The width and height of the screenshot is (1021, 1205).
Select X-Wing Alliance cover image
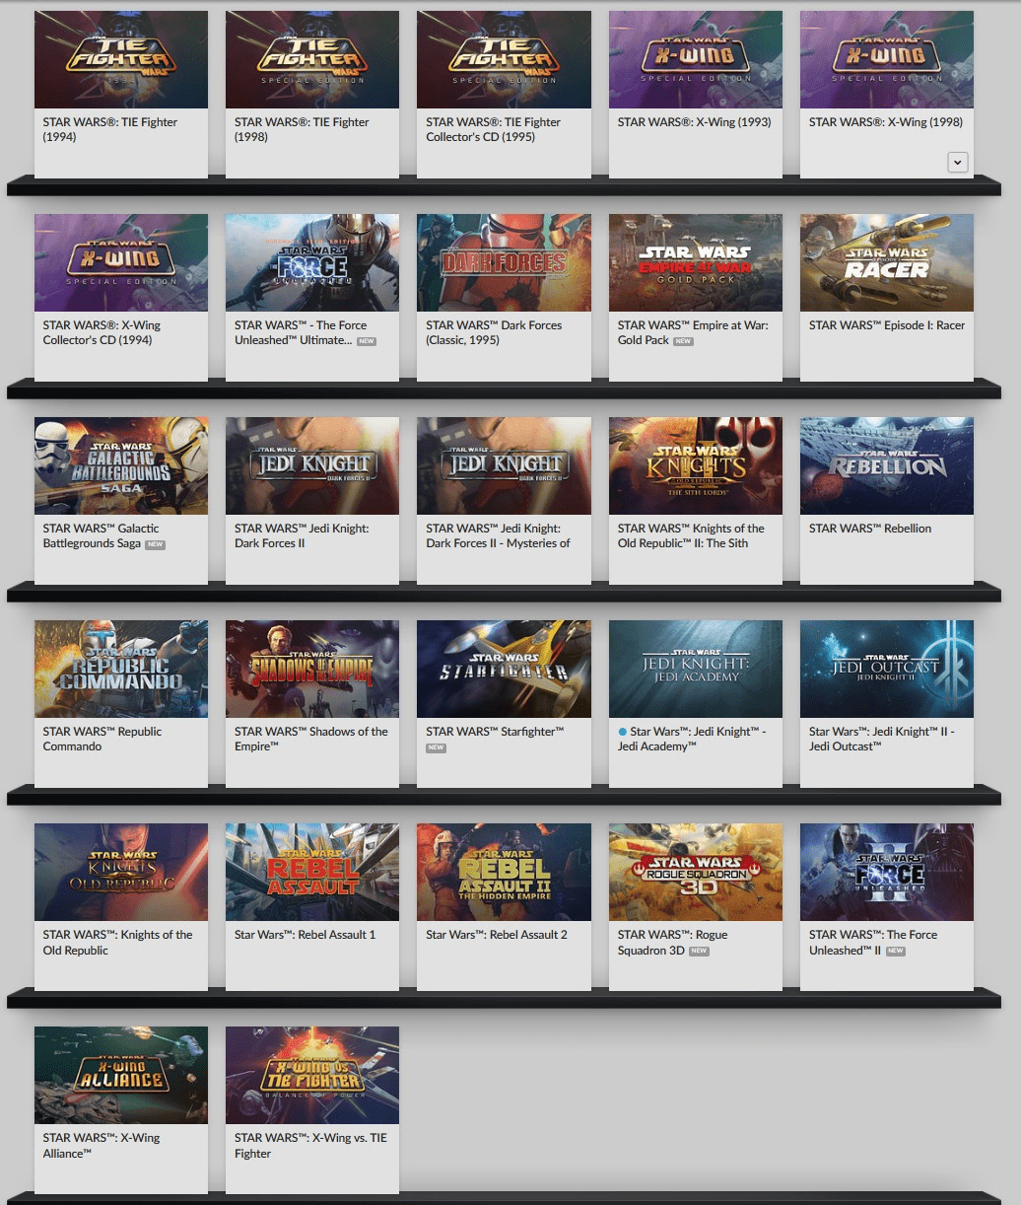point(121,1075)
